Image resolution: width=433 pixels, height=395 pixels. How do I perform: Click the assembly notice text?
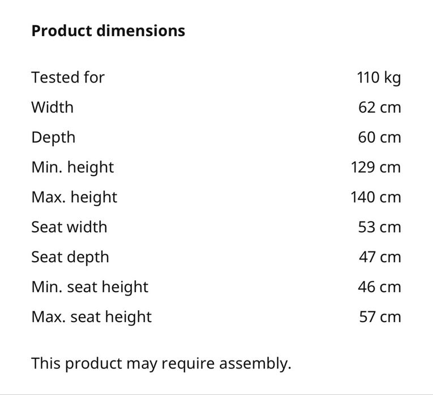coord(161,363)
